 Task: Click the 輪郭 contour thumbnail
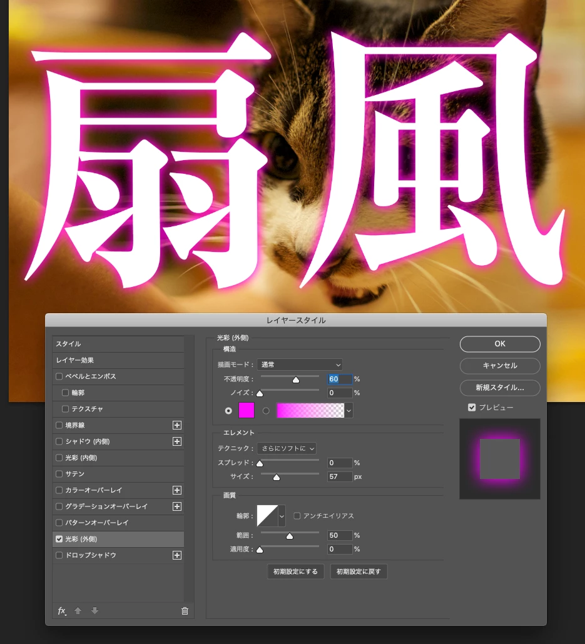tap(267, 516)
